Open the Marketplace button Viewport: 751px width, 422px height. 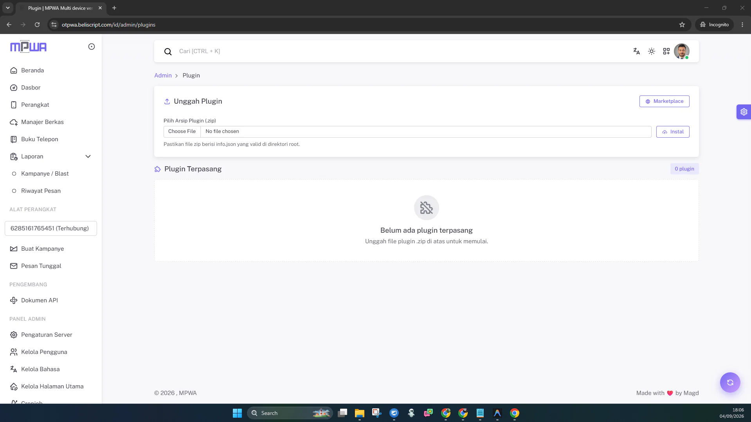664,101
